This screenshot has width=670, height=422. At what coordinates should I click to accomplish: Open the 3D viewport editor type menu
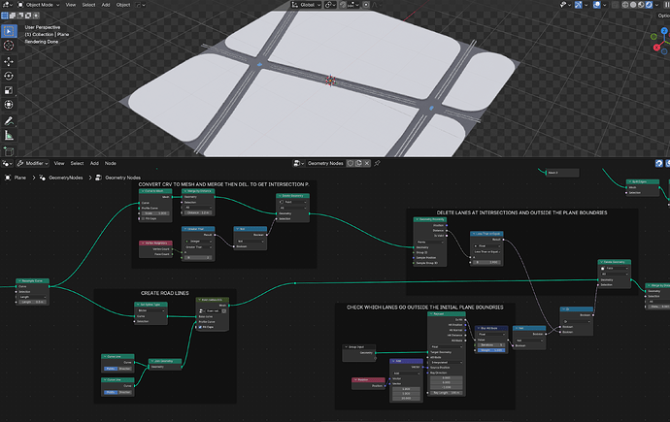[x=8, y=5]
